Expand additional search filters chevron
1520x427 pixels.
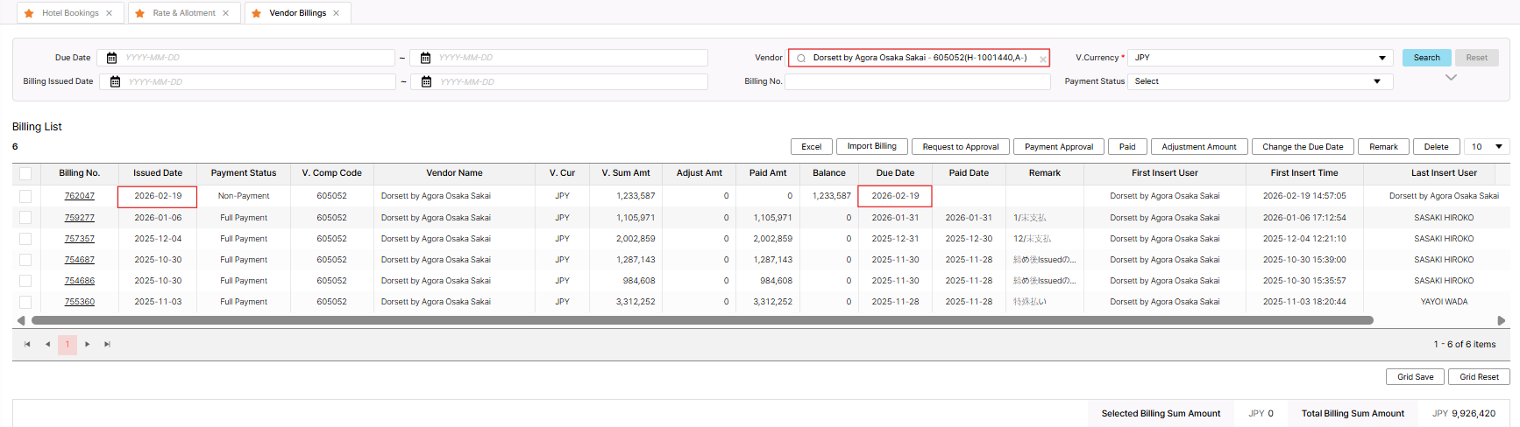(1451, 78)
